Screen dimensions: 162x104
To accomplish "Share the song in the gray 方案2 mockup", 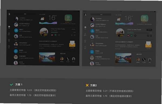I will 151,36.
